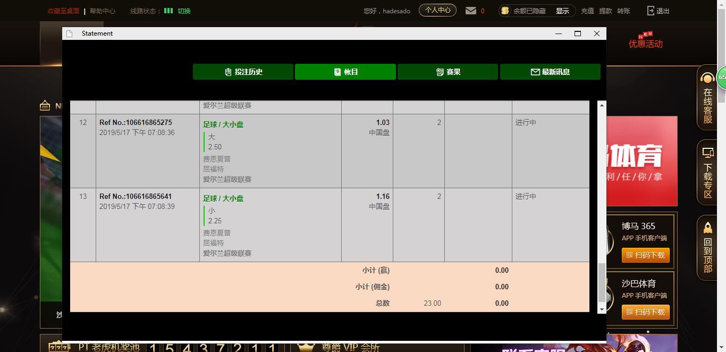Screen dimensions: 726x352
Task: Open the 投注历史 betting history tab
Action: click(243, 72)
